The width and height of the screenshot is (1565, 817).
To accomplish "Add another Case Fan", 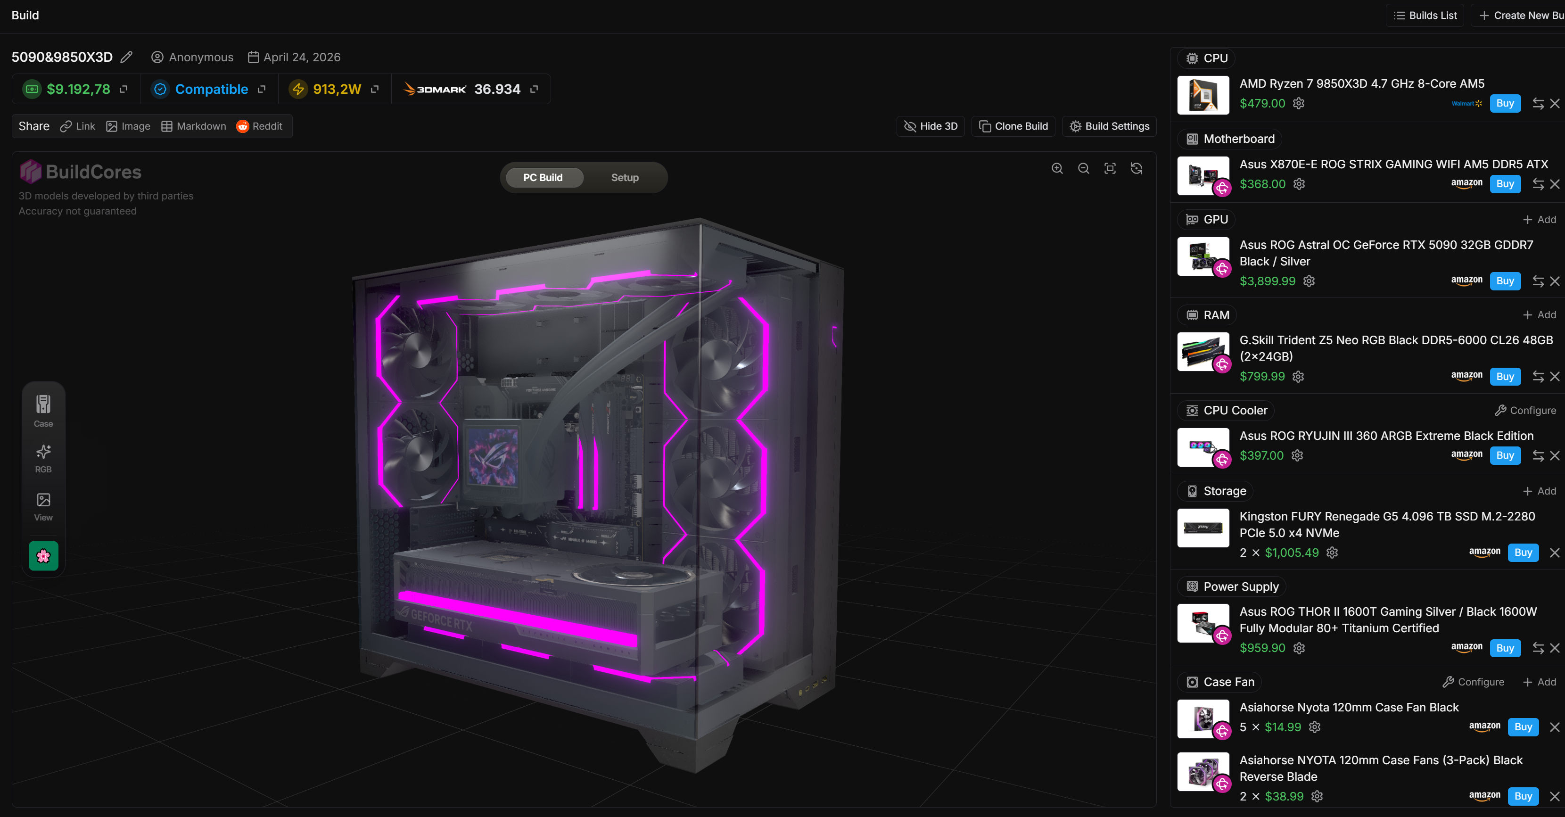I will pos(1540,682).
